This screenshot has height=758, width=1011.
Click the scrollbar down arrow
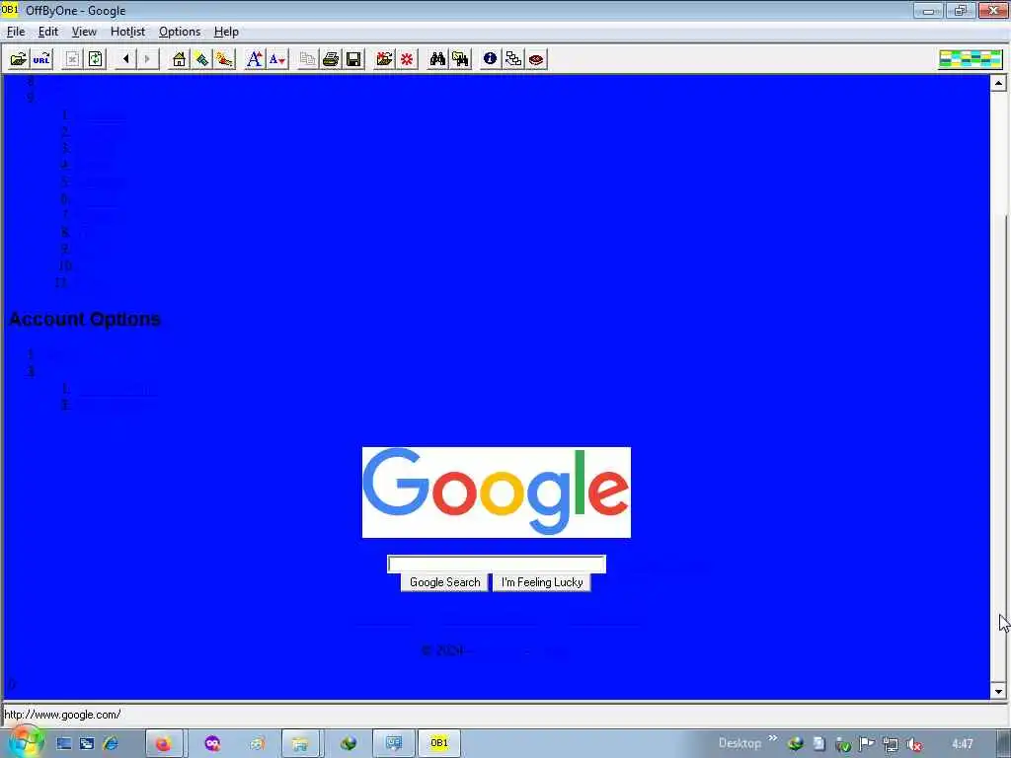point(998,691)
